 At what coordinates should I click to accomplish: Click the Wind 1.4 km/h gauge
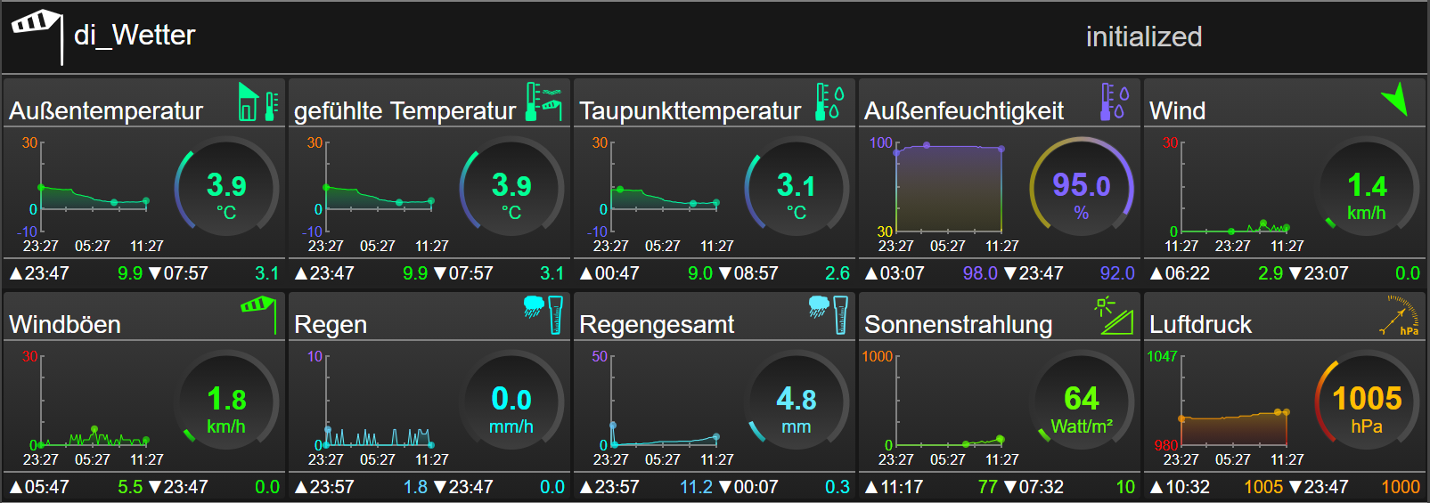click(1367, 187)
